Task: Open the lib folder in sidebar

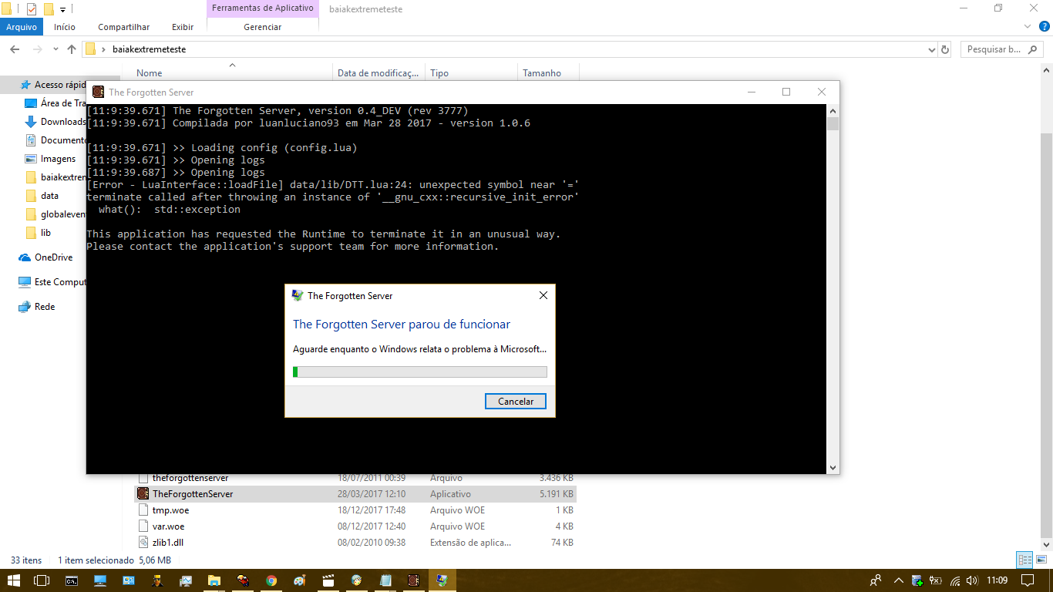Action: coord(39,233)
